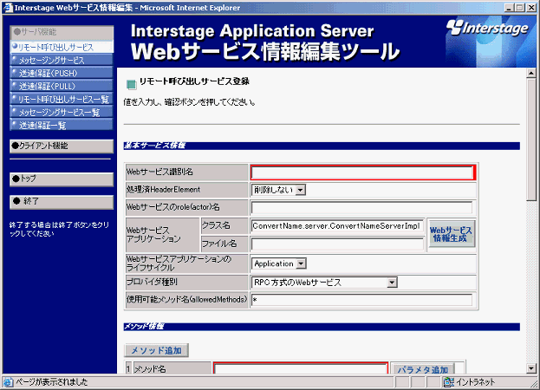Open リモート呼び出しサービス in sidebar
This screenshot has height=390, width=540.
pyautogui.click(x=62, y=47)
